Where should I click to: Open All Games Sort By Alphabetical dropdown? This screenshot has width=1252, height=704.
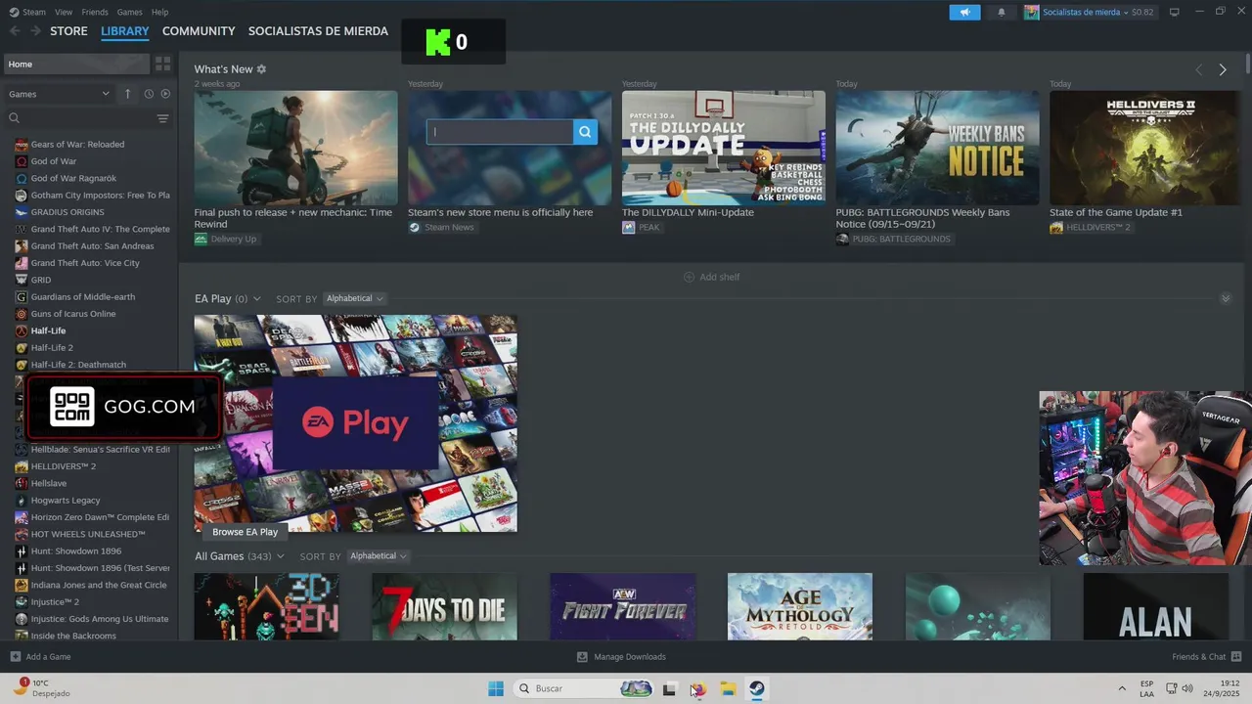pos(378,556)
